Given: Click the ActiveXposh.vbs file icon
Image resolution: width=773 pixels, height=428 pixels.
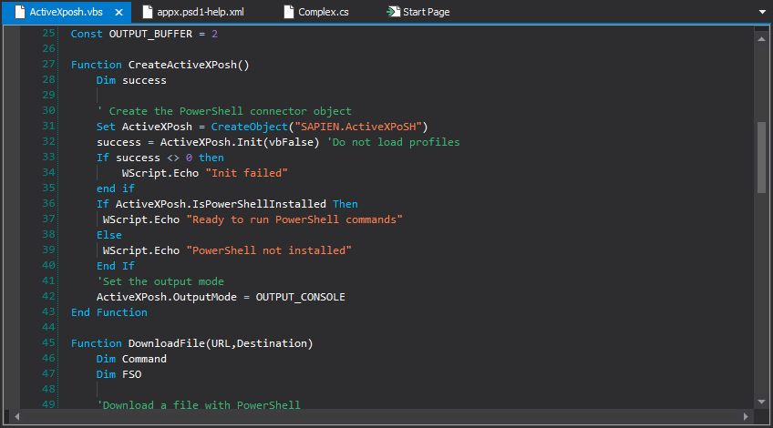Looking at the screenshot, I should pos(20,12).
